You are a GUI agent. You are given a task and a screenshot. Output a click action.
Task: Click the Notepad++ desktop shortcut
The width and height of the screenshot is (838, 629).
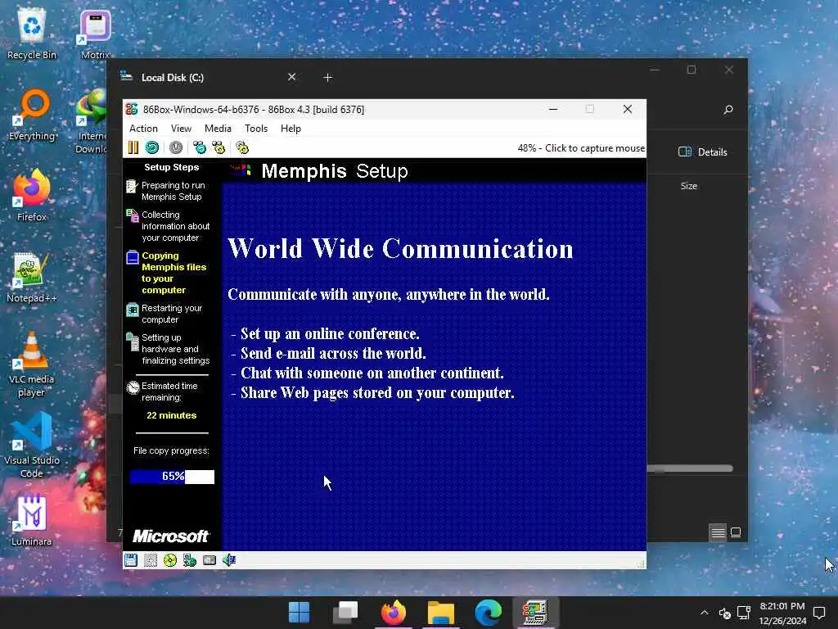coord(32,278)
